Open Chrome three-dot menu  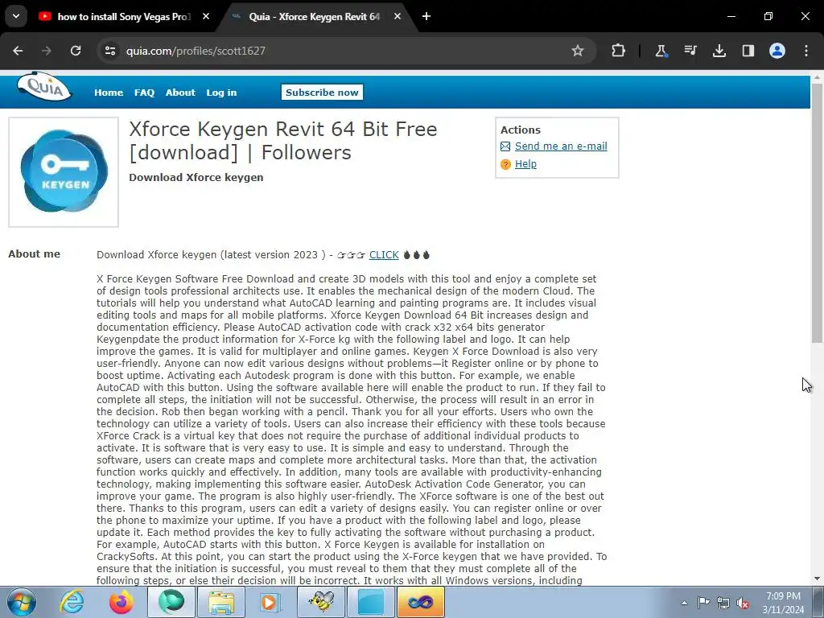pos(806,51)
